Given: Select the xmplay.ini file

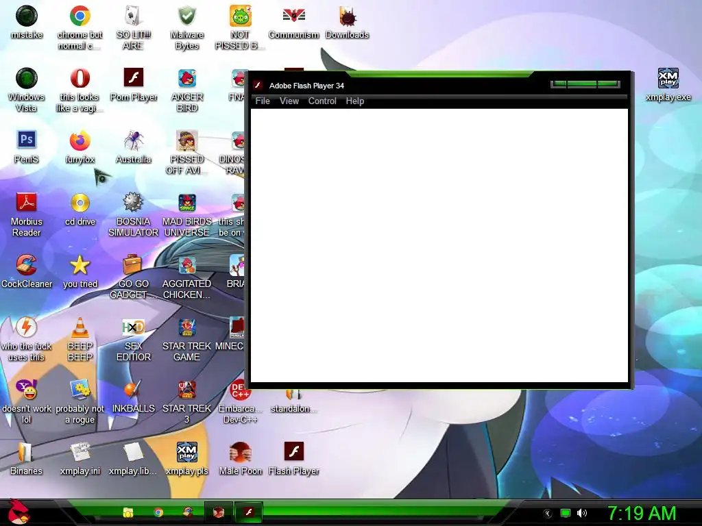Looking at the screenshot, I should 80,458.
